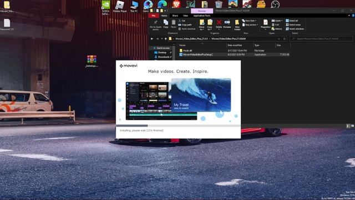Open the Copy to dropdown
Image resolution: width=355 pixels, height=200 pixels.
tap(210, 25)
